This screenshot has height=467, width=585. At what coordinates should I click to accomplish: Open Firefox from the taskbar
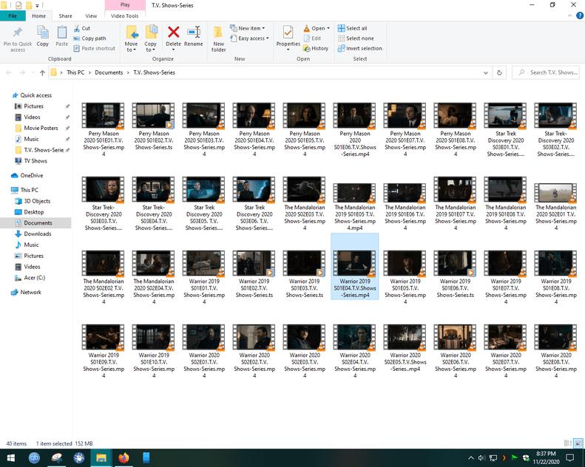tap(124, 457)
